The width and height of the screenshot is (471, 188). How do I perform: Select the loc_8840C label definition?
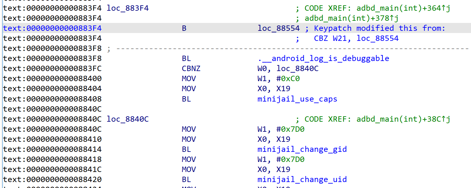(x=127, y=119)
